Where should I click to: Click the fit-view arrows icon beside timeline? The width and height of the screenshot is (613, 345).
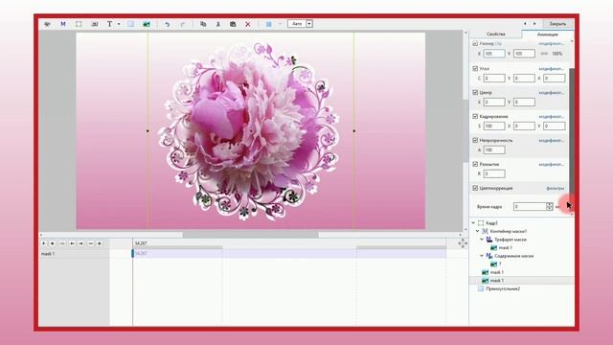click(x=463, y=243)
